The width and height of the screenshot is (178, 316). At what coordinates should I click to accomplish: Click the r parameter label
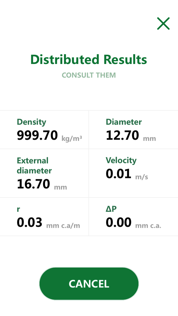[18, 209]
